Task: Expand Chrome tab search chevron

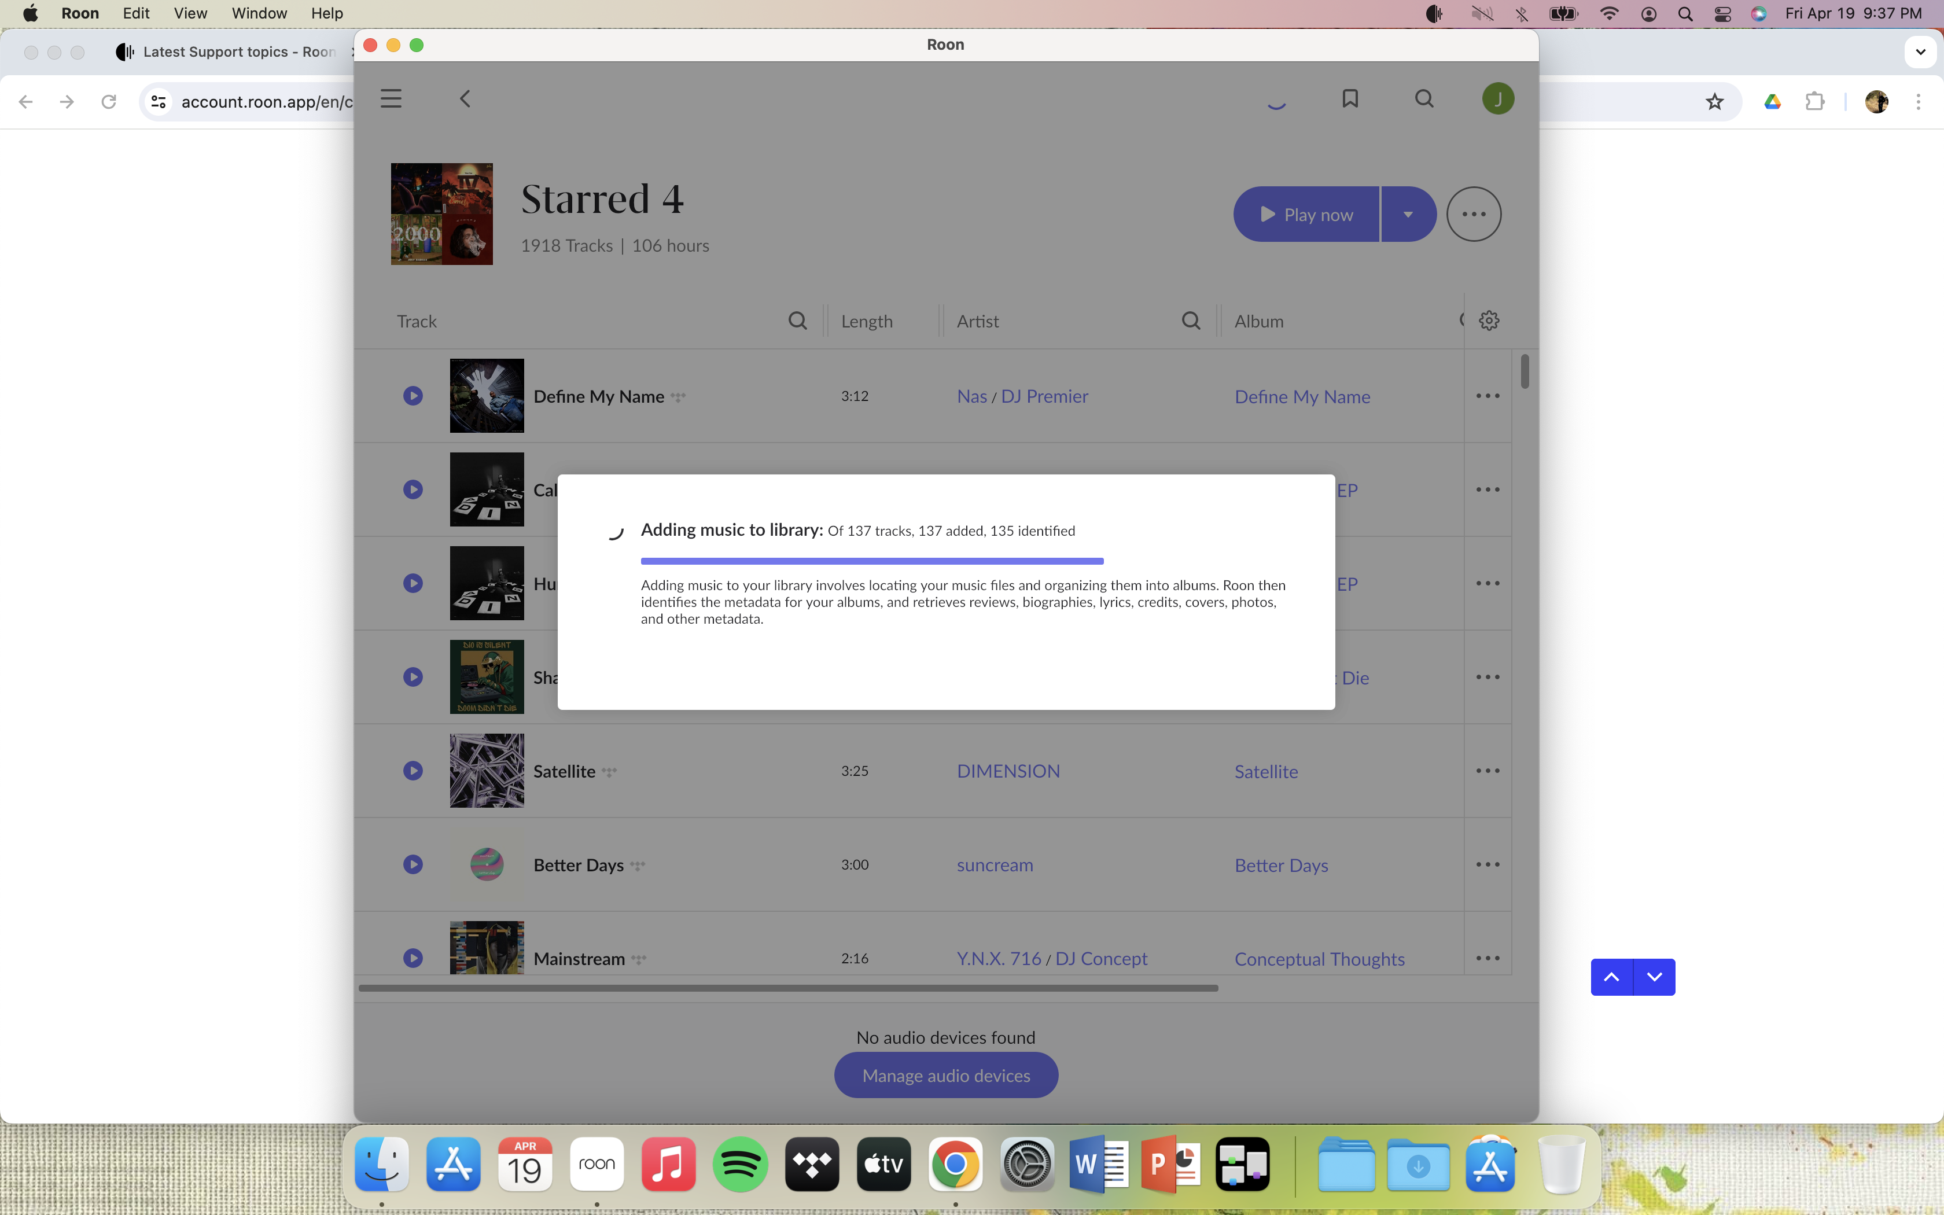Action: point(1920,52)
